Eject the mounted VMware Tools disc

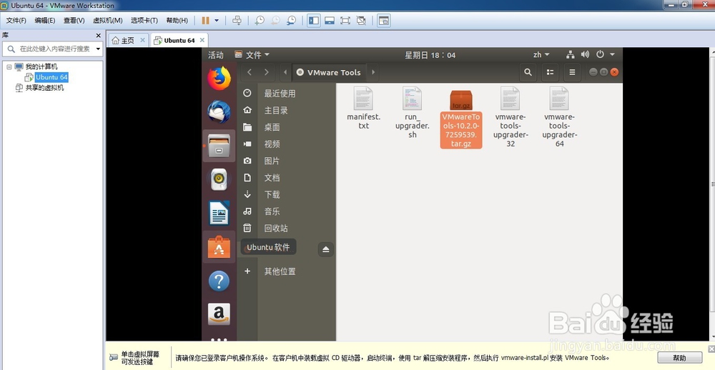tap(325, 249)
